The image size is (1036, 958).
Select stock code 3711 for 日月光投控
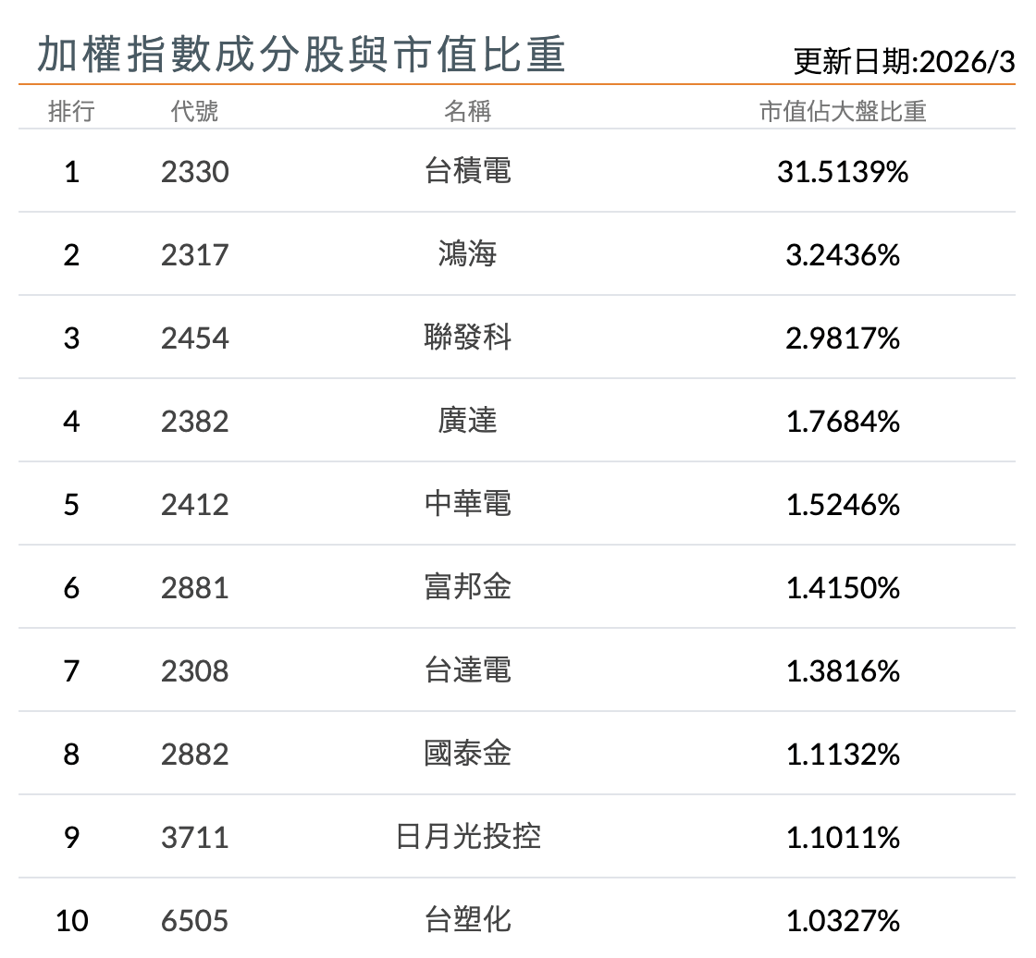point(195,837)
